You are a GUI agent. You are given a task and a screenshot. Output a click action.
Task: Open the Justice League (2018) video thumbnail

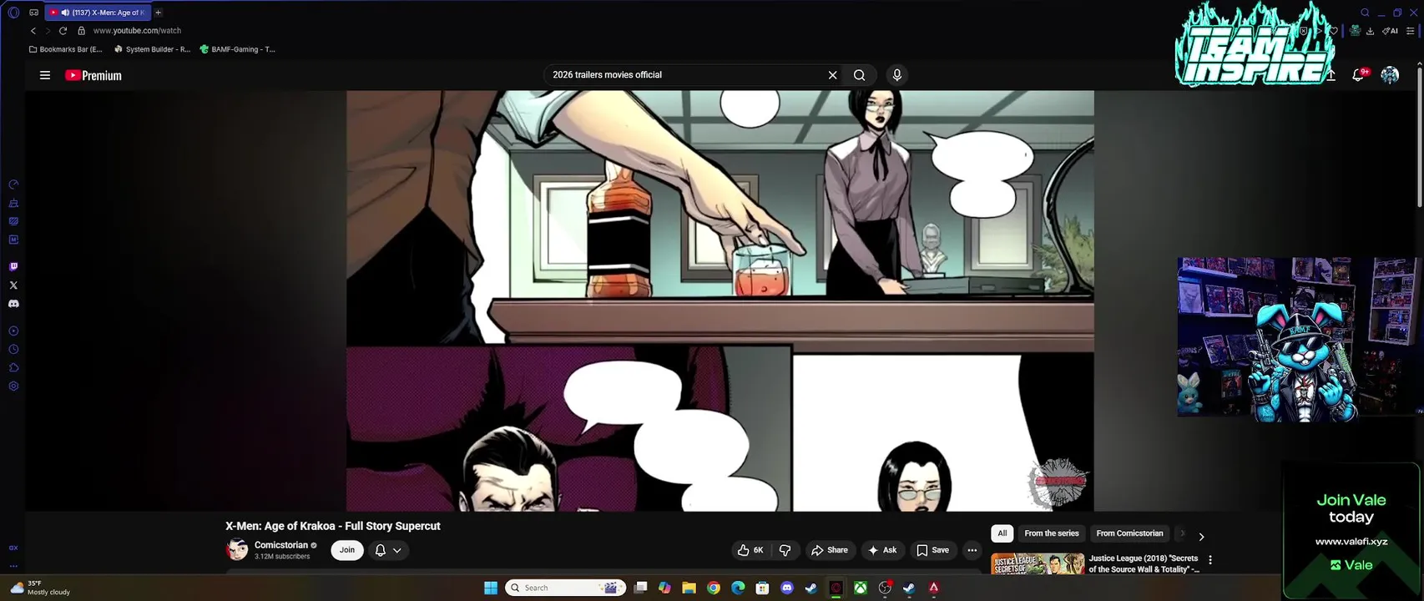pos(1038,563)
